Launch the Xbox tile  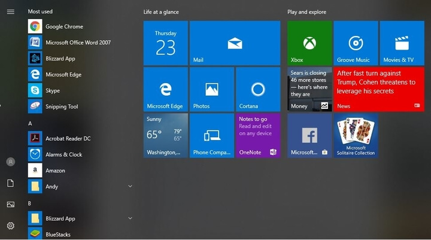[309, 43]
